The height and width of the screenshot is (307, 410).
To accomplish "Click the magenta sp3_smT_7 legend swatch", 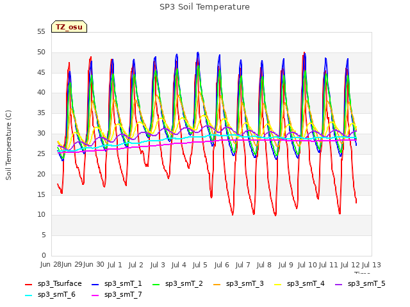I will point(95,295).
